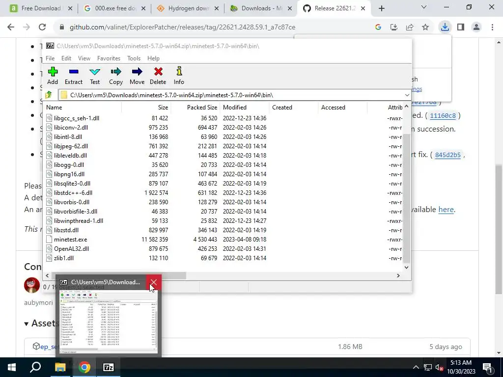The image size is (503, 377).
Task: Click the Info toolbar icon in 7-Zip
Action: point(179,76)
